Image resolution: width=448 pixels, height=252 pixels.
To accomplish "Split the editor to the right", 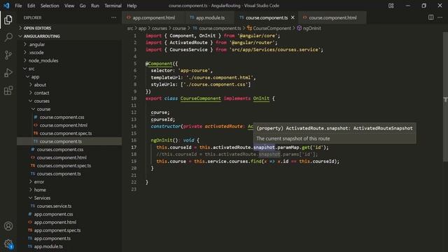I will click(431, 17).
